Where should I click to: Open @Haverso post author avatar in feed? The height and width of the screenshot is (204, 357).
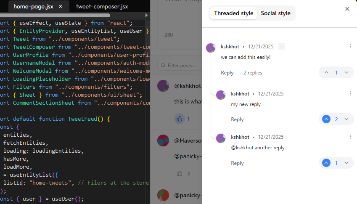coord(163,140)
